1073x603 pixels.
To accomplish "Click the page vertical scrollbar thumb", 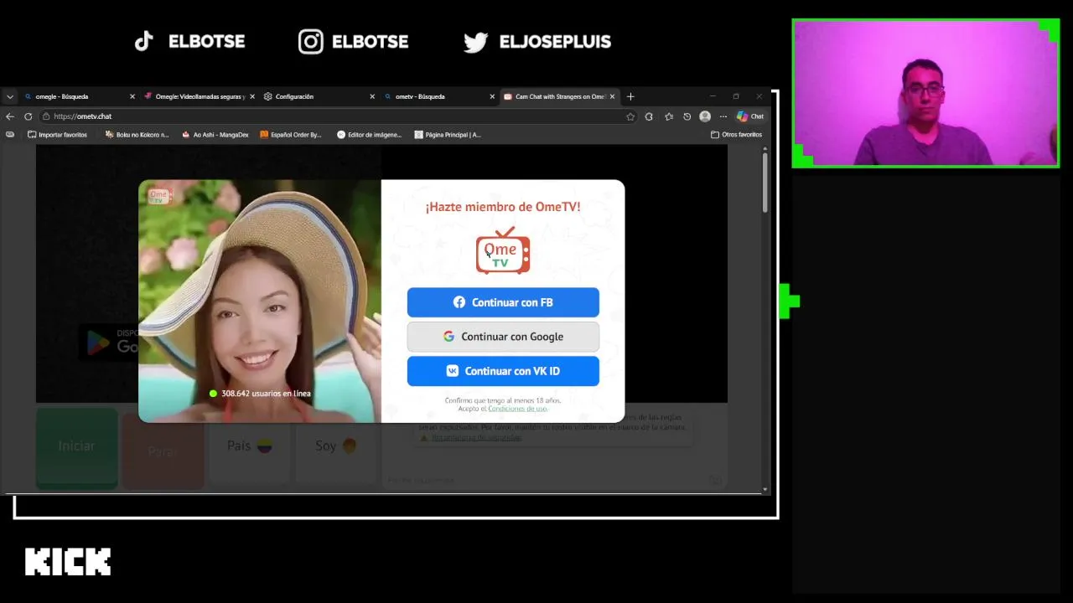I will click(765, 183).
